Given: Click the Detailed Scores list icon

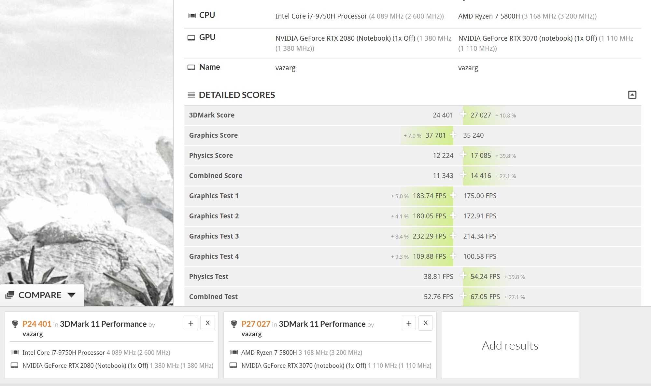Looking at the screenshot, I should (191, 95).
